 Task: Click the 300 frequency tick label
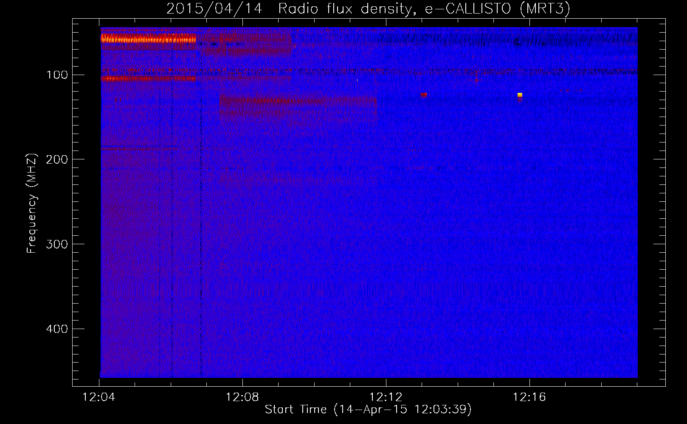pos(57,244)
